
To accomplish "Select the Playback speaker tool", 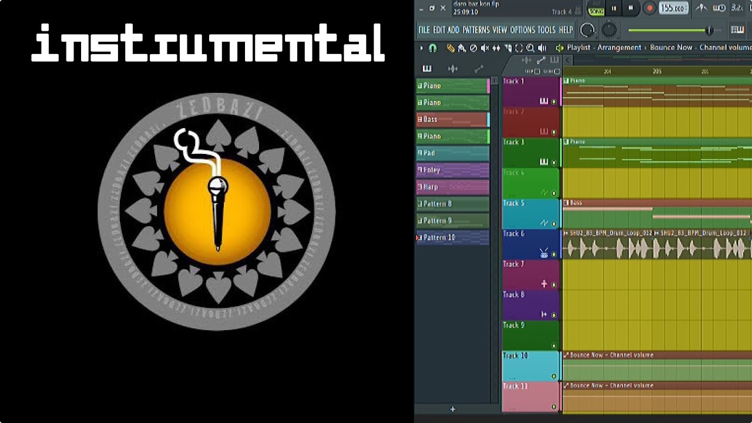I will click(x=542, y=48).
